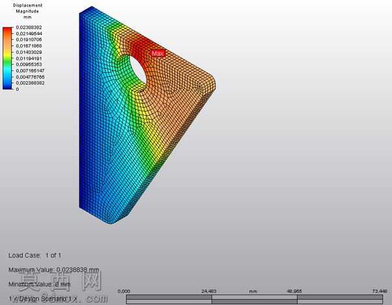The height and width of the screenshot is (305, 392).
Task: Select the Displacement Magnitude legend title
Action: 27,11
